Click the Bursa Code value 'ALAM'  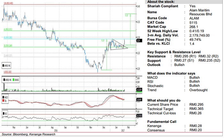pos(194,18)
